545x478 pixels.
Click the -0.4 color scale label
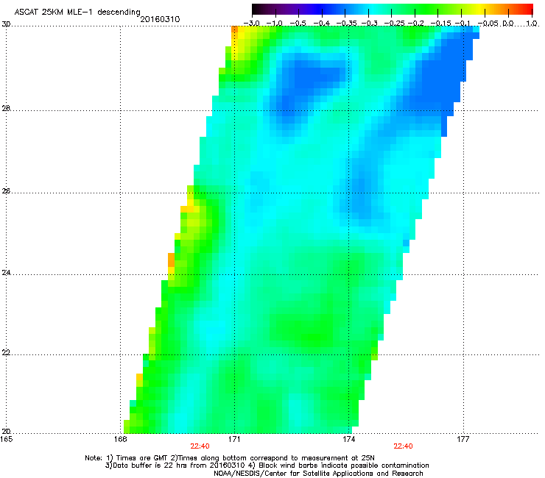tap(322, 24)
